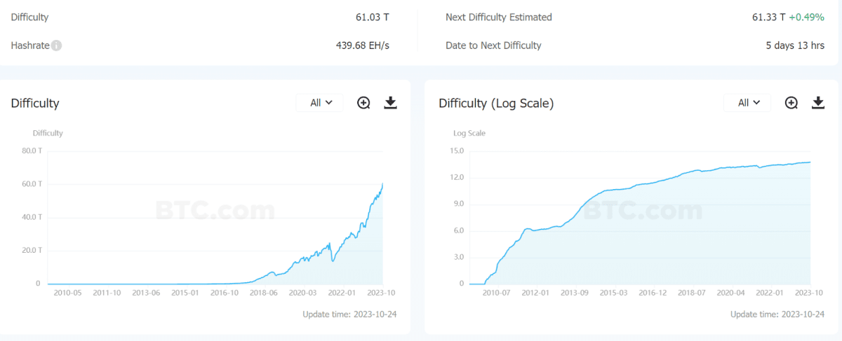Viewport: 842px width, 341px height.
Task: Click the Difficulty (Log Scale) heading
Action: click(496, 103)
